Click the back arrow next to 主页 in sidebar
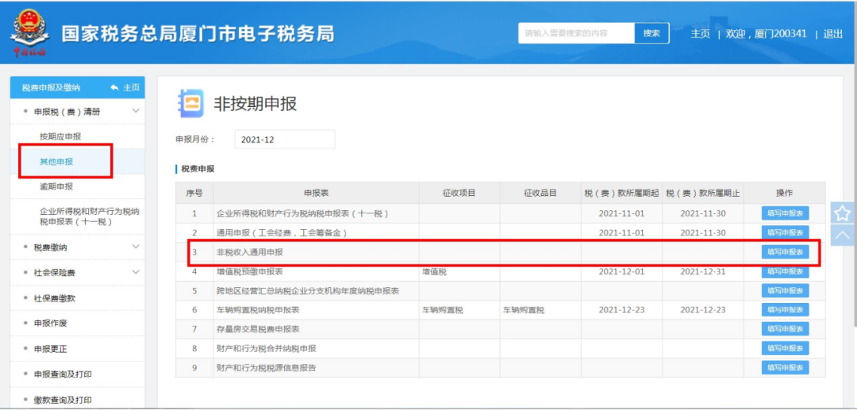 coord(113,87)
